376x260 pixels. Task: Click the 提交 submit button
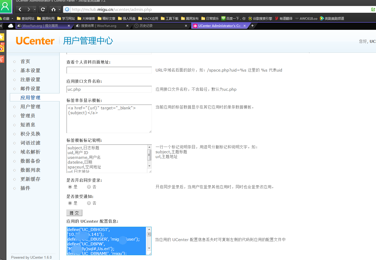[x=74, y=213]
